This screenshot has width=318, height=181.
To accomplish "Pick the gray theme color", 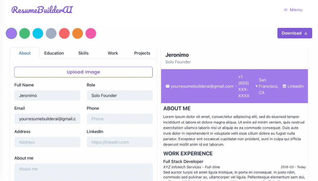I will (51, 33).
